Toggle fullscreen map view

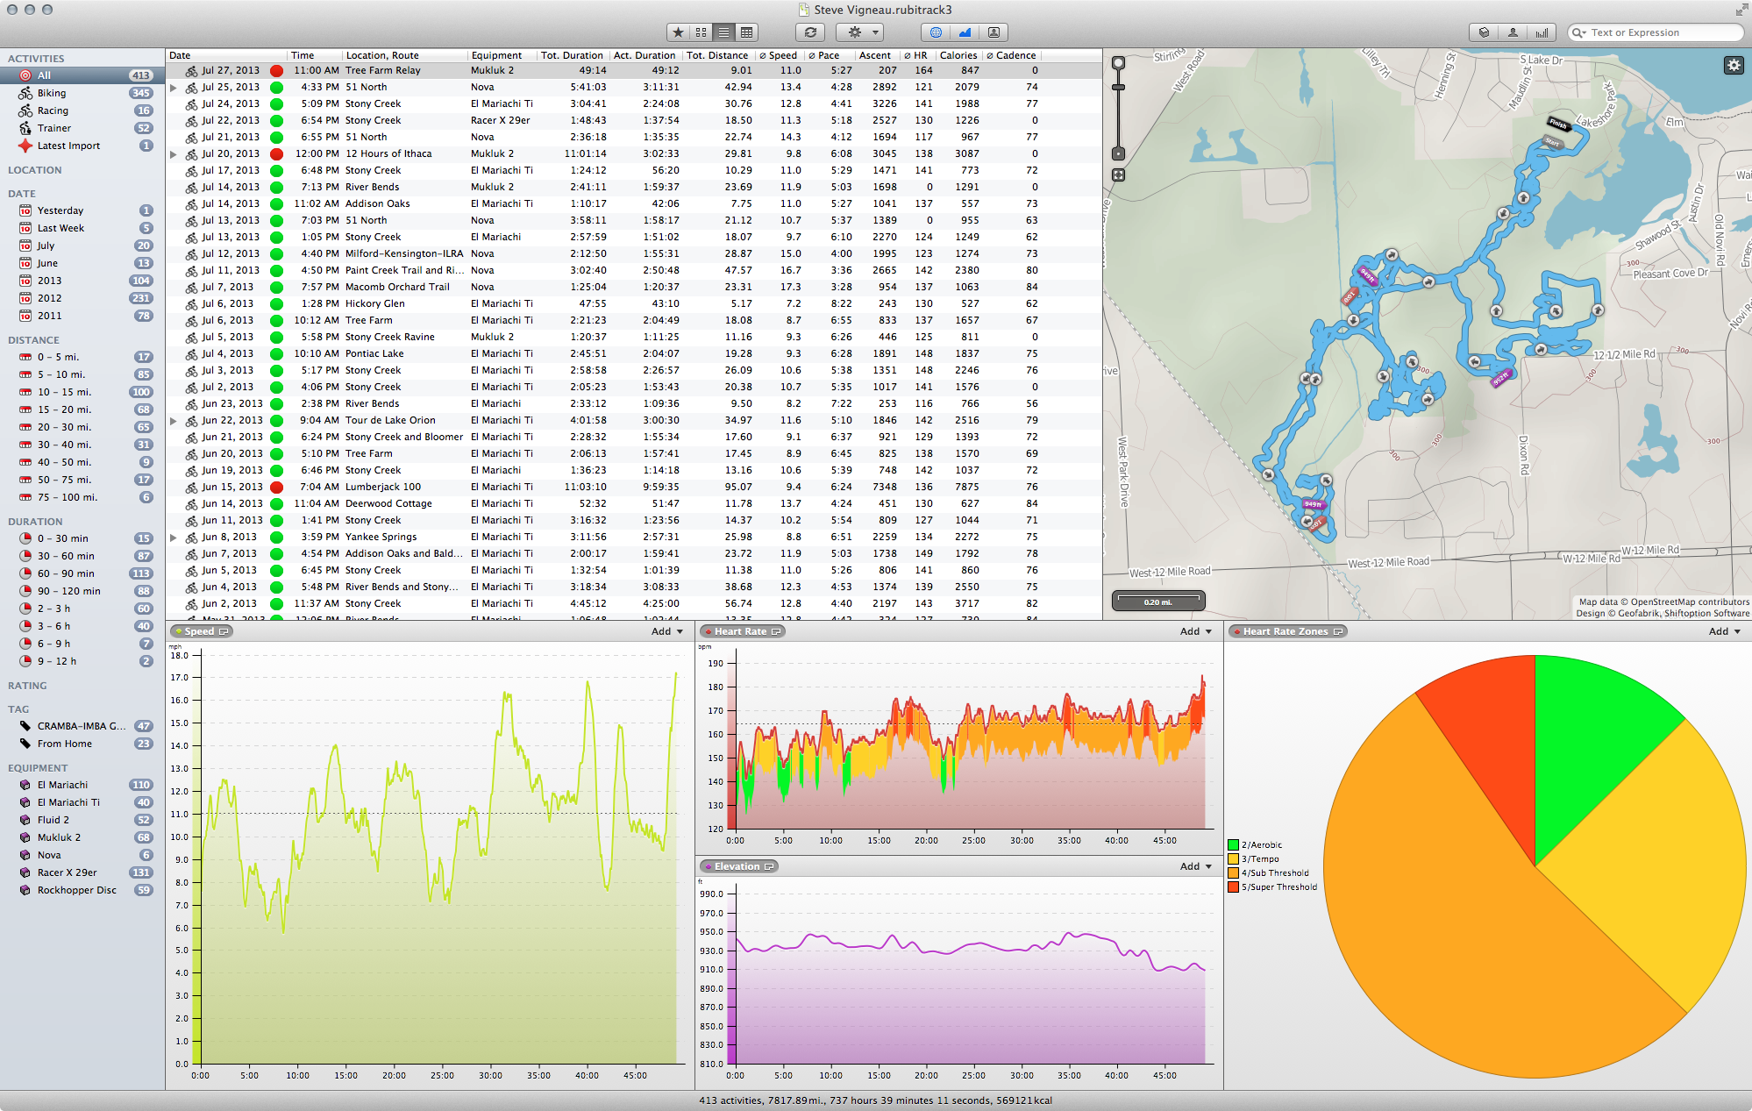pos(1118,174)
